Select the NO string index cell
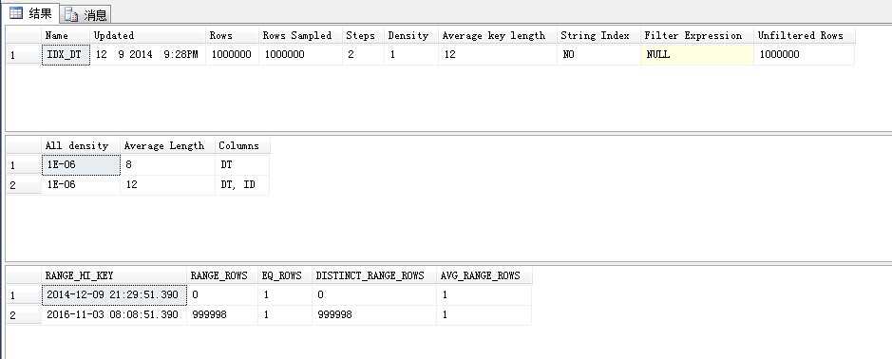Screen dimensions: 892x359 click(599, 55)
